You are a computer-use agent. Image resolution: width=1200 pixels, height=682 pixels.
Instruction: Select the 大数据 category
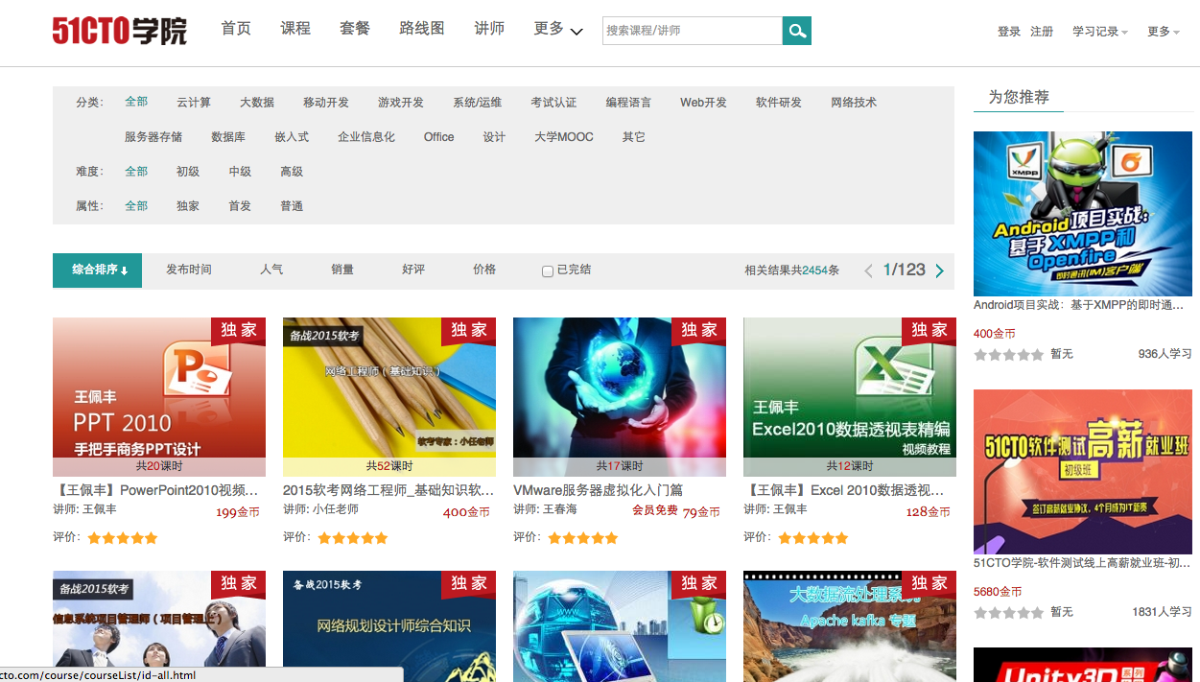tap(257, 103)
